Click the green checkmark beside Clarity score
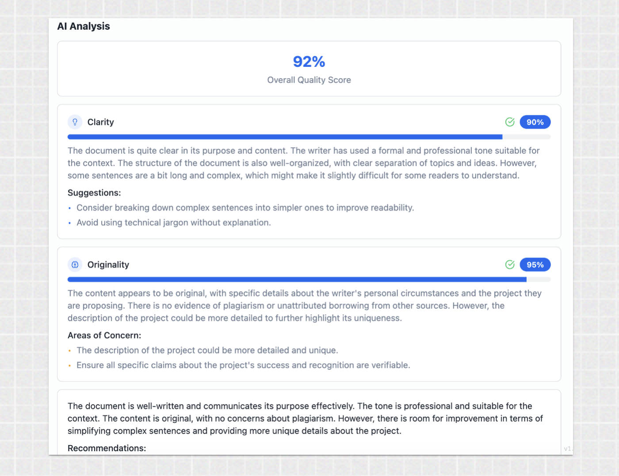The height and width of the screenshot is (476, 619). coord(510,122)
